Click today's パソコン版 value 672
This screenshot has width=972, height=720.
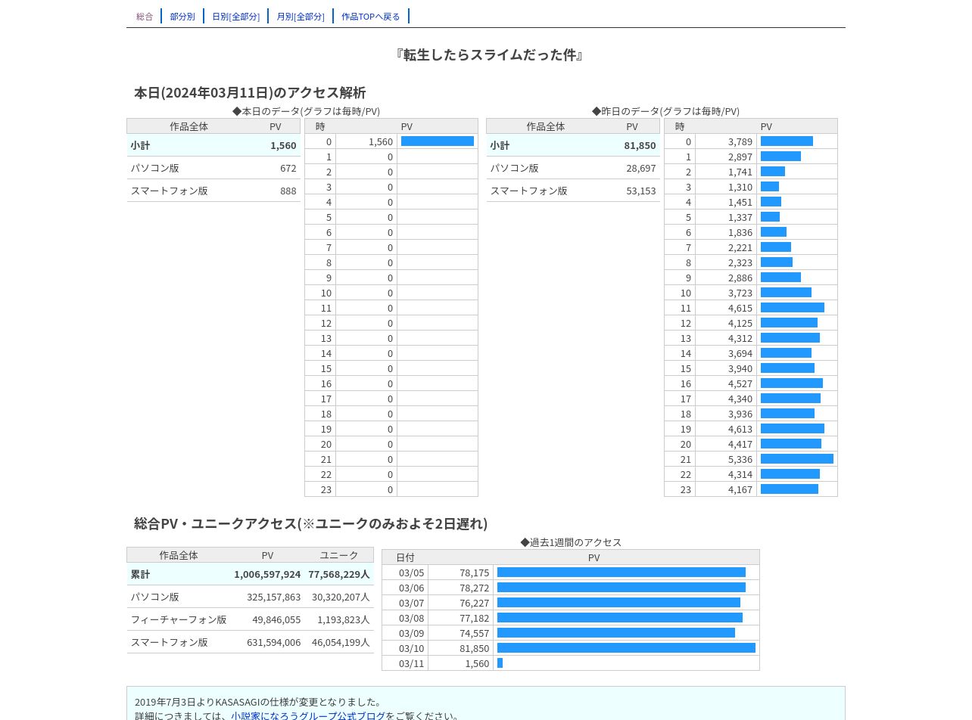288,168
